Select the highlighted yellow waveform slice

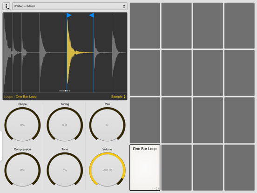point(80,53)
